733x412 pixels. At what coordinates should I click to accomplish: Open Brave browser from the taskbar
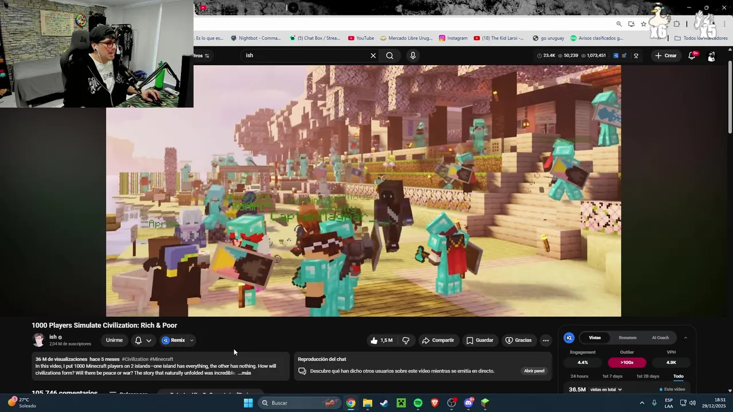pyautogui.click(x=435, y=403)
